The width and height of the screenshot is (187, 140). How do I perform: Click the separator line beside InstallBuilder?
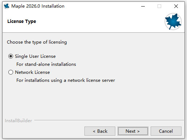tap(109, 120)
